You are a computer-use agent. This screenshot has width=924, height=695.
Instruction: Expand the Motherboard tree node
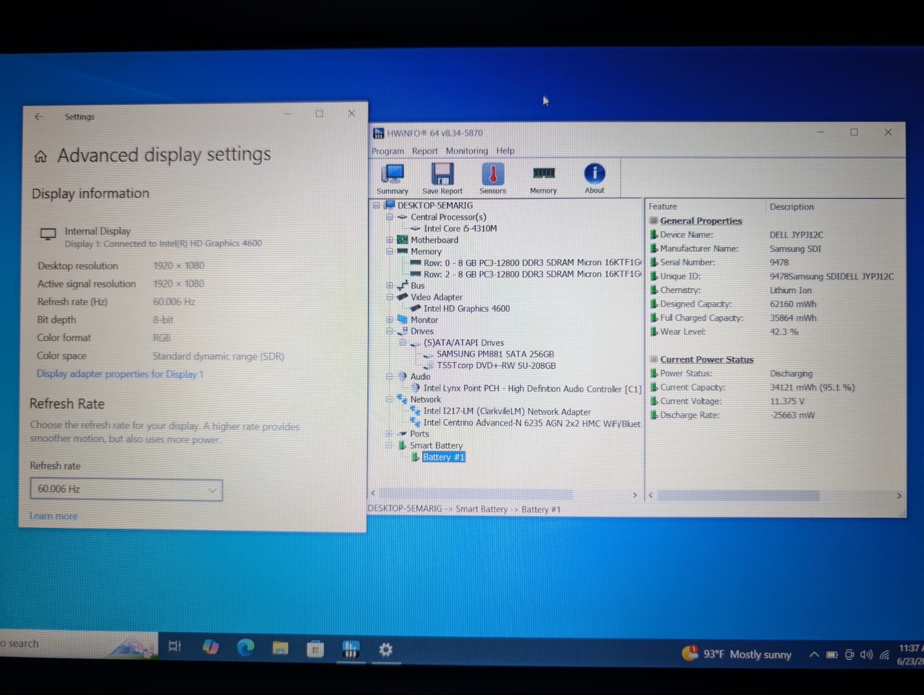(390, 240)
